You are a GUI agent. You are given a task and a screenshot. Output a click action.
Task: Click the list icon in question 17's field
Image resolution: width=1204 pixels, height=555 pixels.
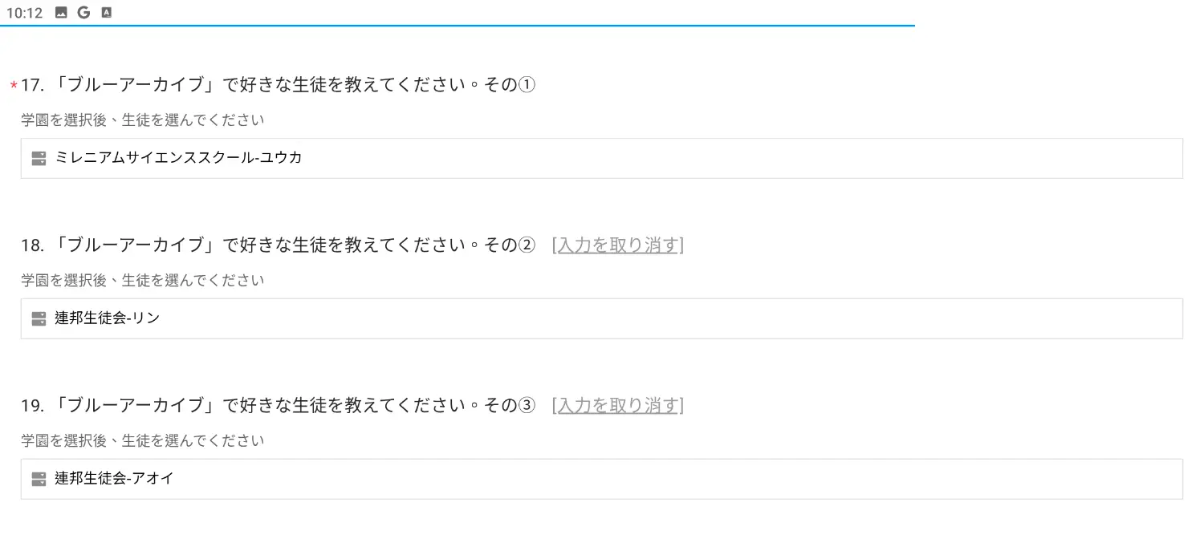click(39, 158)
